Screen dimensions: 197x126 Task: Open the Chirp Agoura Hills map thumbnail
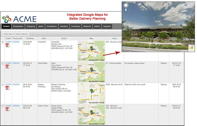coord(91,72)
